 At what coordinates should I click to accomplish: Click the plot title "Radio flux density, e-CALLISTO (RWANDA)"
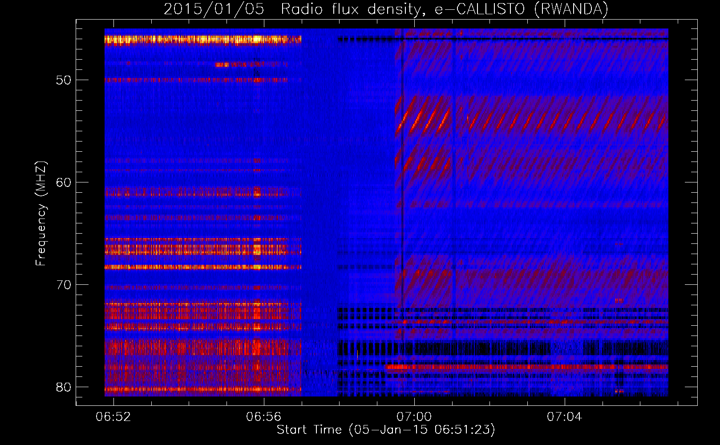tap(445, 9)
